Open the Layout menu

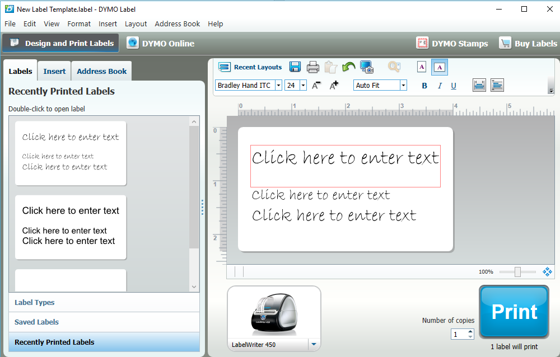[136, 24]
